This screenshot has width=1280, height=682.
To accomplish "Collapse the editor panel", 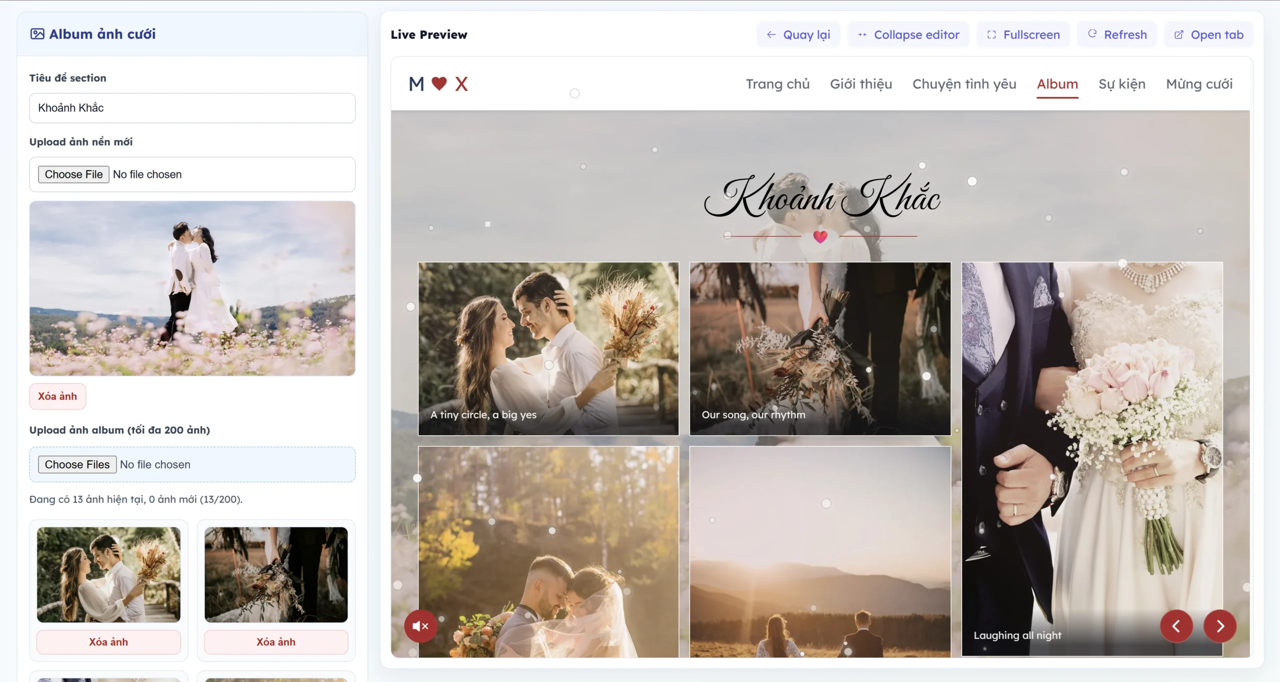I will [x=908, y=34].
